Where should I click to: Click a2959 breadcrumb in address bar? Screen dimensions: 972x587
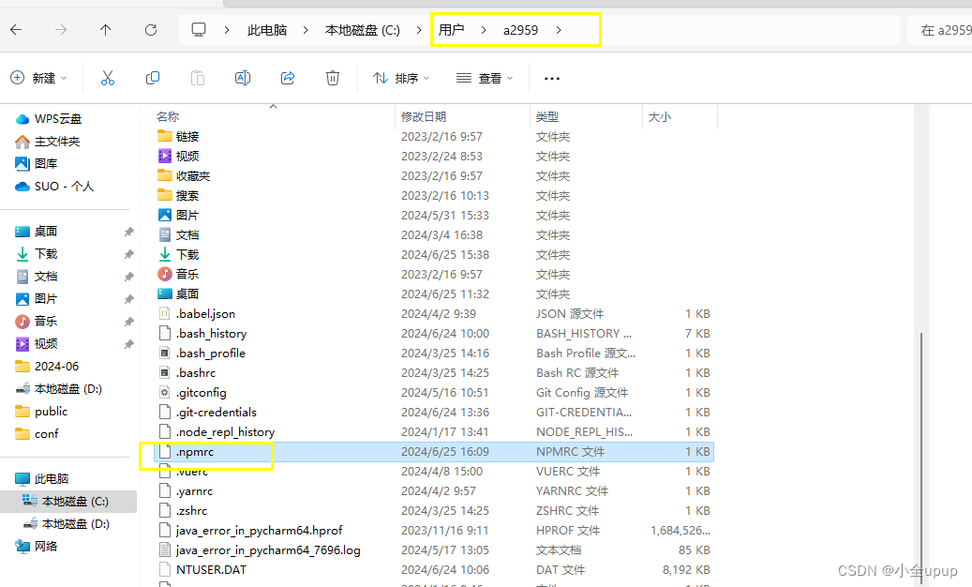point(521,30)
